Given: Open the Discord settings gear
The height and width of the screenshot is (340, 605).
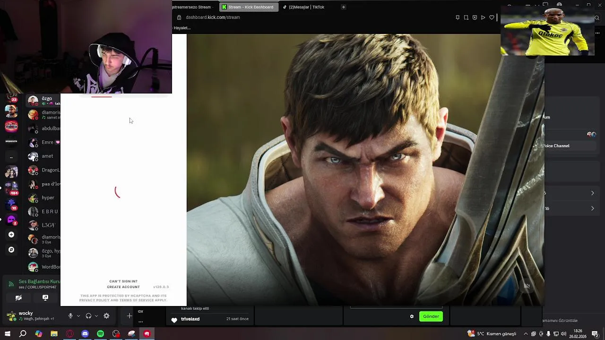Looking at the screenshot, I should 106,316.
